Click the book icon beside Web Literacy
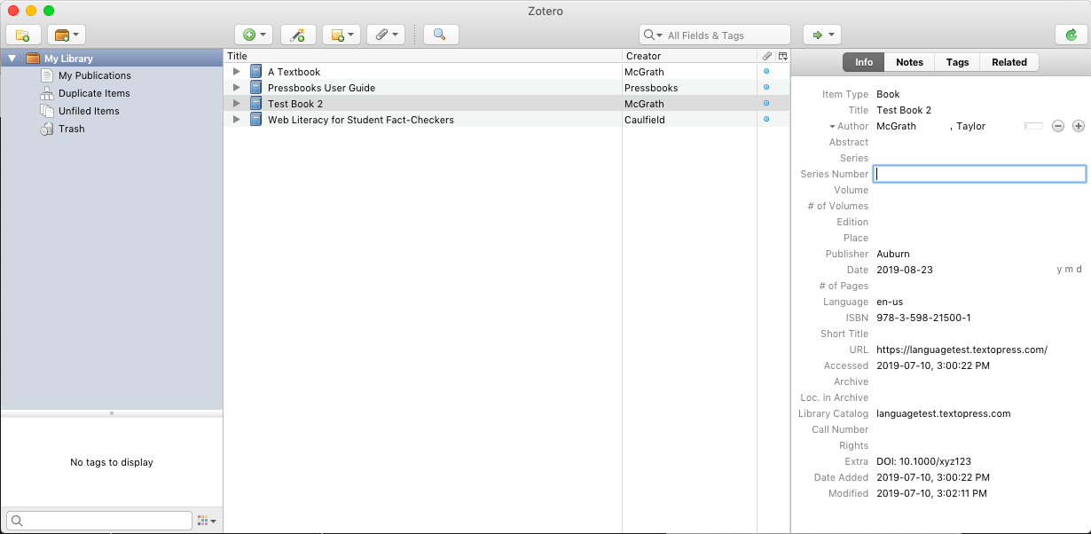 point(256,120)
